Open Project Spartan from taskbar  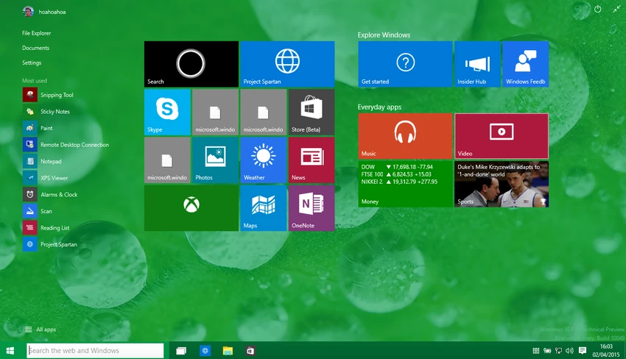[x=205, y=351]
